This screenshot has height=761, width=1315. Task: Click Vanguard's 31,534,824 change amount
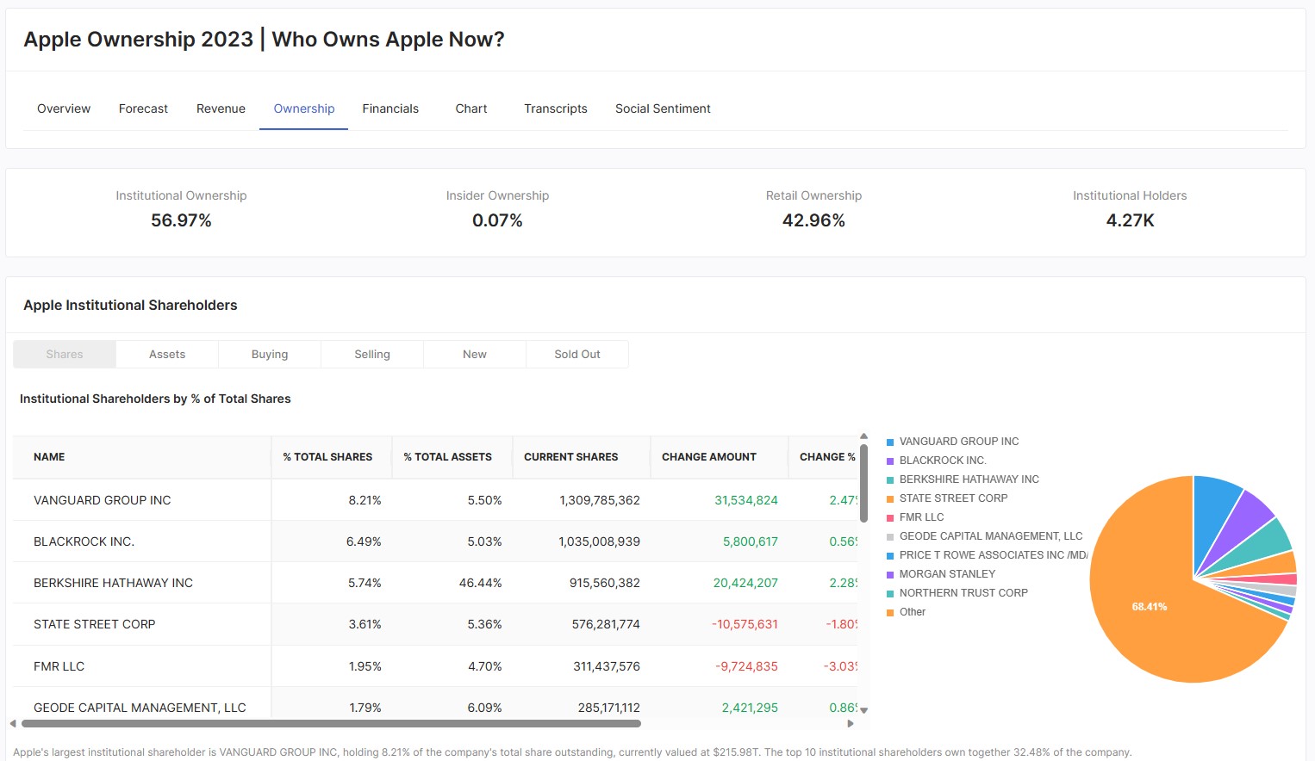746,500
